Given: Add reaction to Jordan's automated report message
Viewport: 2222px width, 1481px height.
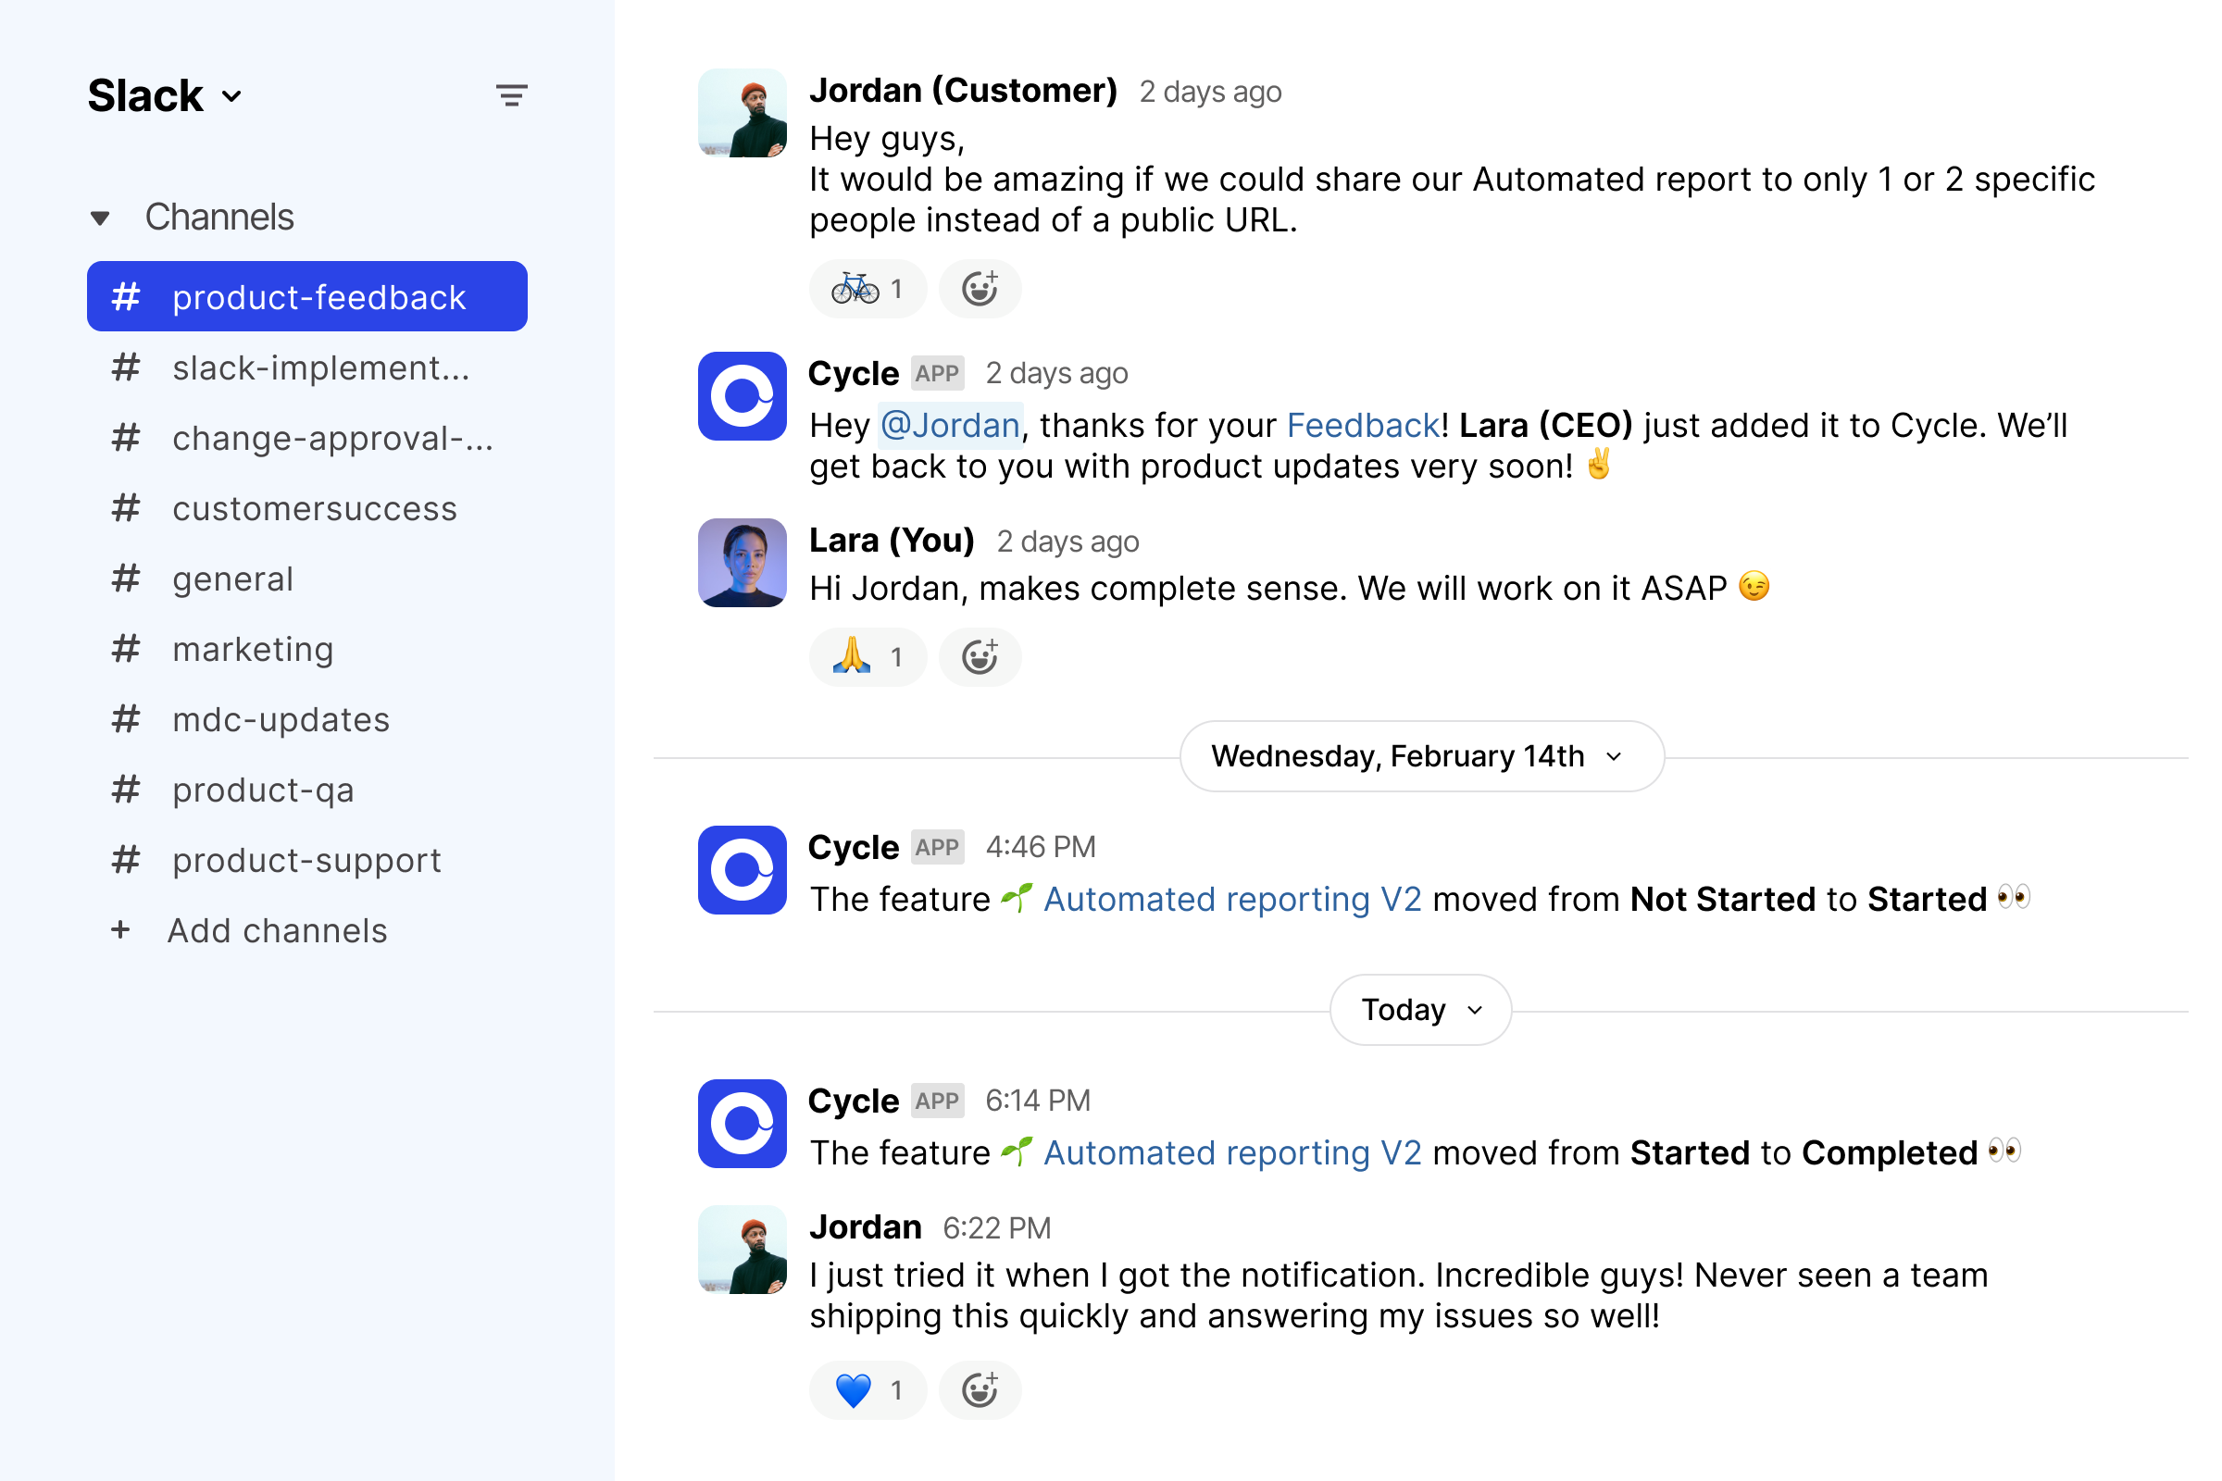Looking at the screenshot, I should (980, 288).
